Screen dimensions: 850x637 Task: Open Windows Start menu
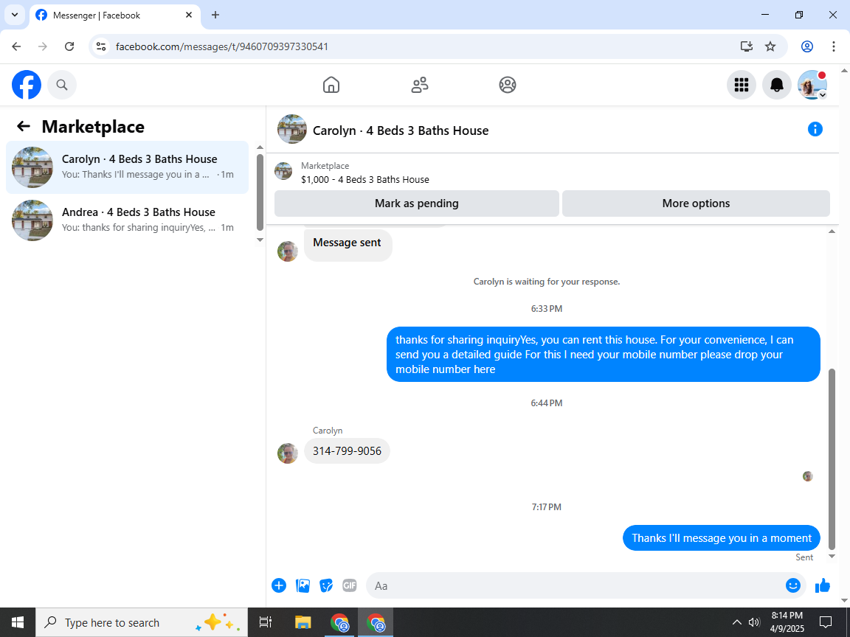pos(18,622)
